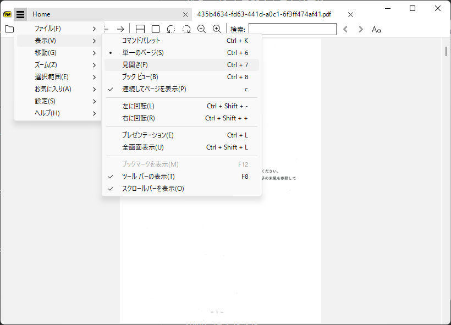Screen dimensions: 451x325
Task: Select 単一のページ(S) view mode
Action: tap(182, 53)
